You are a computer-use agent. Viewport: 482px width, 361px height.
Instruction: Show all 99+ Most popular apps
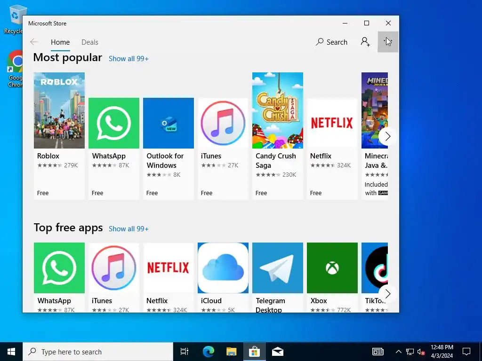pyautogui.click(x=129, y=59)
